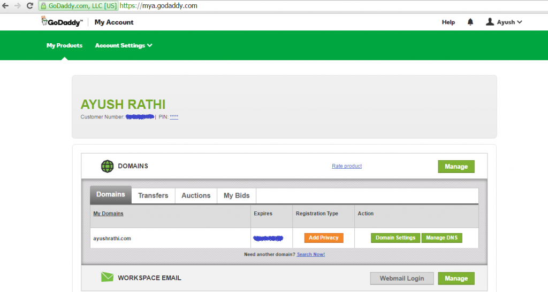Select the My Bids tab
The image size is (548, 292).
[x=237, y=195]
